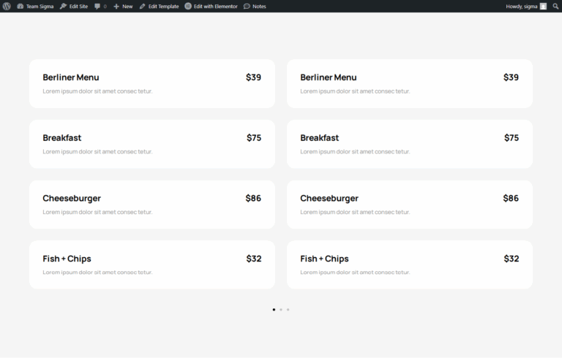Screen dimensions: 562x358
Task: Click Fish + Chips title in right column
Action: tap(324, 259)
